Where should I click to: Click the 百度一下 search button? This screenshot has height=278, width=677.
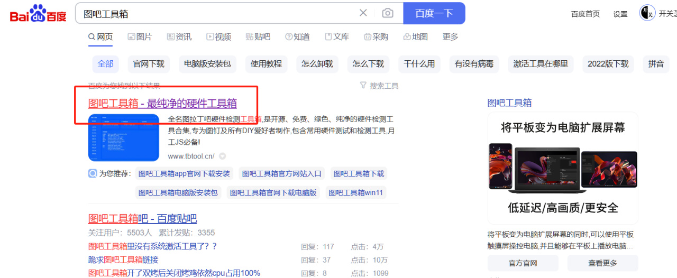pos(434,13)
